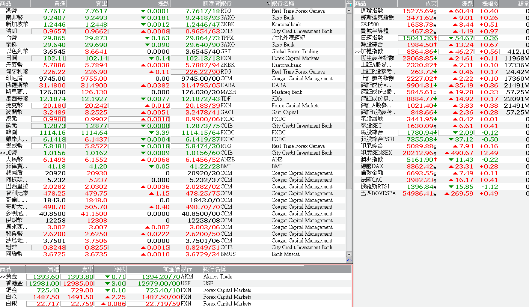The width and height of the screenshot is (529, 307).
Task: Select the 俄羅斯幣 row
Action: (173, 85)
